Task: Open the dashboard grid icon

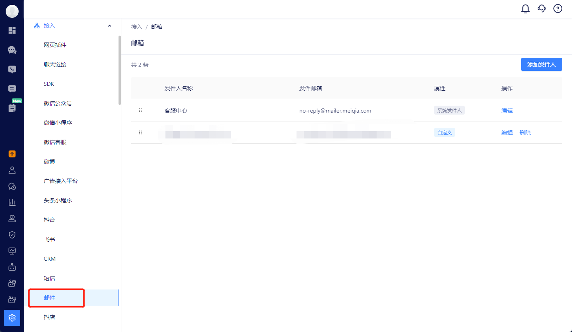Action: click(12, 30)
